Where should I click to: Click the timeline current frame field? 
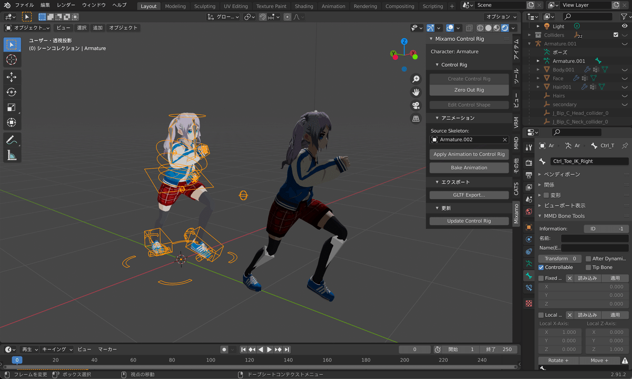click(414, 349)
